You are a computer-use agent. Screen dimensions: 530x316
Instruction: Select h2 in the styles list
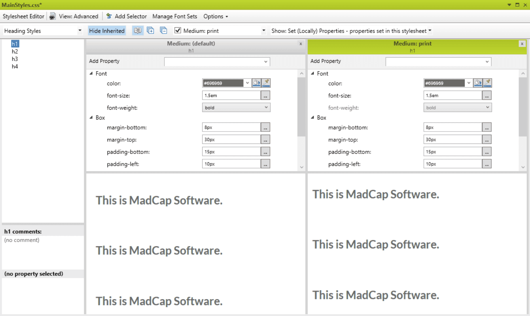(15, 51)
